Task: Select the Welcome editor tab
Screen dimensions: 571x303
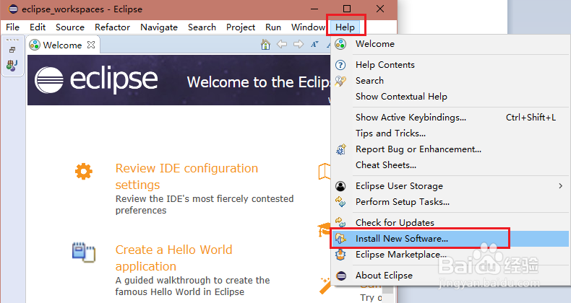Action: pyautogui.click(x=64, y=45)
